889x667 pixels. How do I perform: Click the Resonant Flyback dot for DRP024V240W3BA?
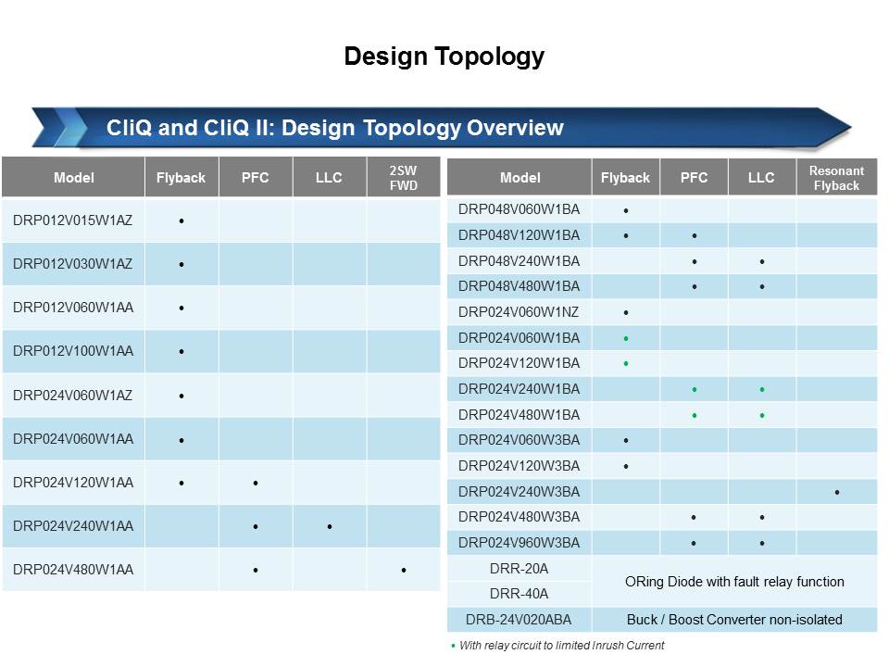836,492
